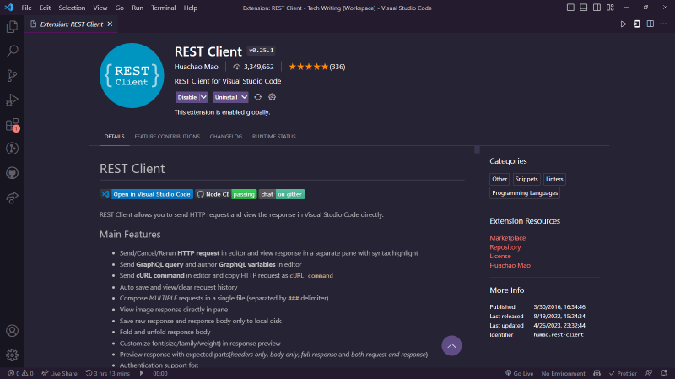Image resolution: width=675 pixels, height=379 pixels.
Task: Open the Search view in the activity bar
Action: [12, 51]
